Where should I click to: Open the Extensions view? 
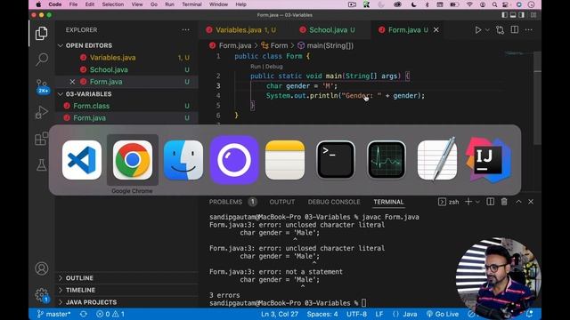[42, 139]
